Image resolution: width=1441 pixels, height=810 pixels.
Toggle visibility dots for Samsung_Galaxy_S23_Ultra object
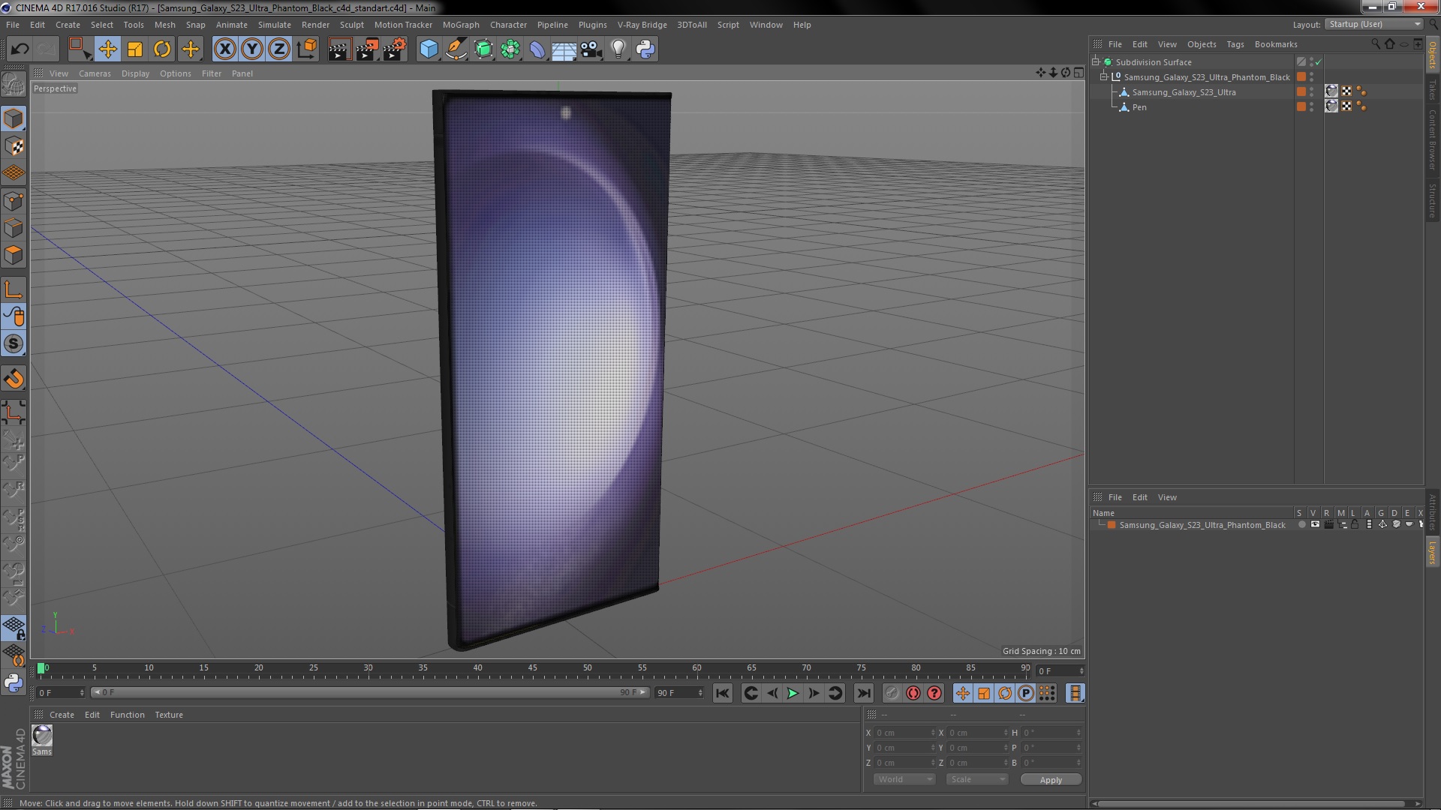(1311, 92)
